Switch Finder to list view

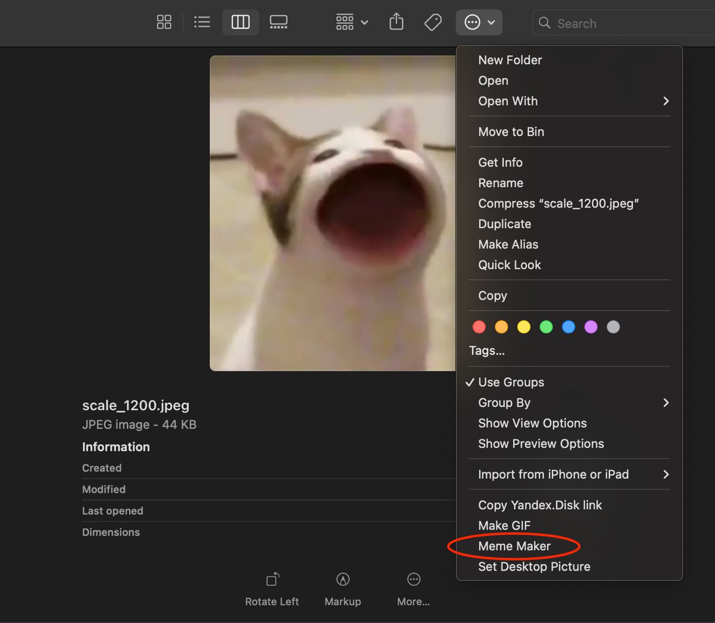point(202,22)
